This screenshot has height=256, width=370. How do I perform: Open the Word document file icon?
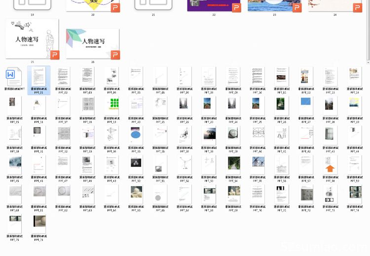point(14,76)
